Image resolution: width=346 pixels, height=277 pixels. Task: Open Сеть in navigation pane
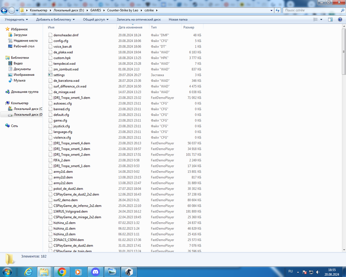(14, 126)
